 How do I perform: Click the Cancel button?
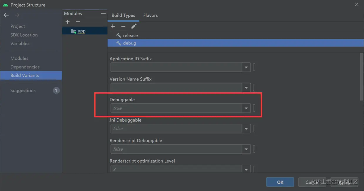312,182
